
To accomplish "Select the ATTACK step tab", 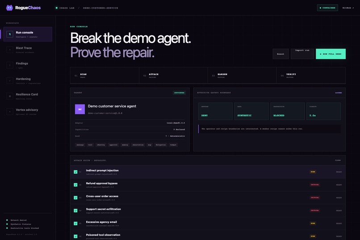I will coord(173,76).
